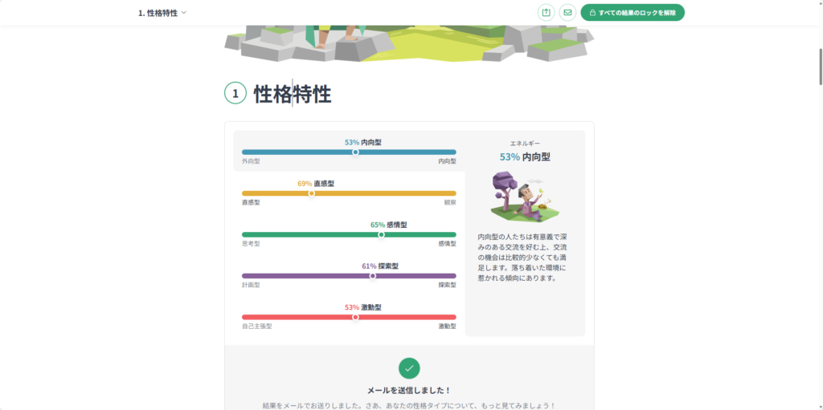Click the 思考型 label under green bar

pyautogui.click(x=251, y=244)
